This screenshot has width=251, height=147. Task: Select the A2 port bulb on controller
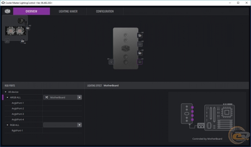click(x=140, y=53)
